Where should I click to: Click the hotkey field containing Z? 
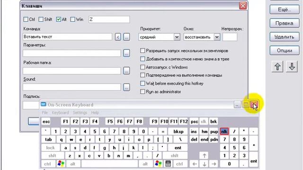pyautogui.click(x=109, y=19)
